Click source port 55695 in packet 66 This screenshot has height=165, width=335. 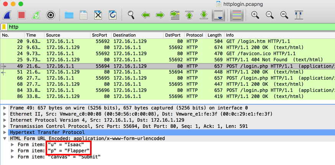[x=103, y=78]
